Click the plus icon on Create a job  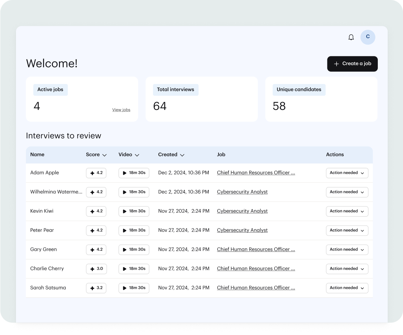[x=336, y=64]
